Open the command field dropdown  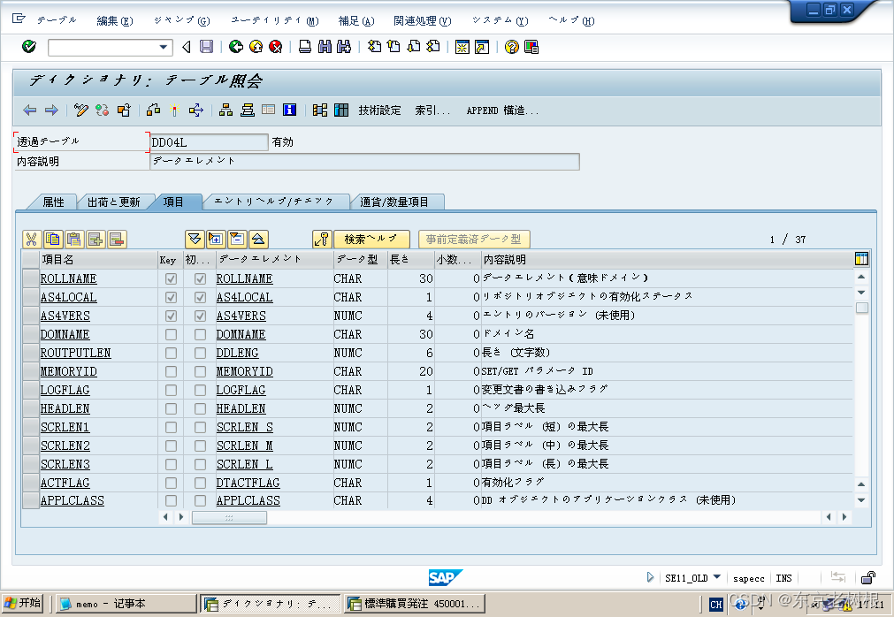pyautogui.click(x=163, y=47)
